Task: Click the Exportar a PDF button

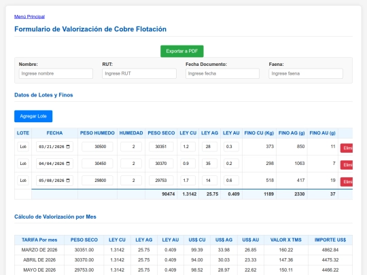Action: (x=182, y=51)
